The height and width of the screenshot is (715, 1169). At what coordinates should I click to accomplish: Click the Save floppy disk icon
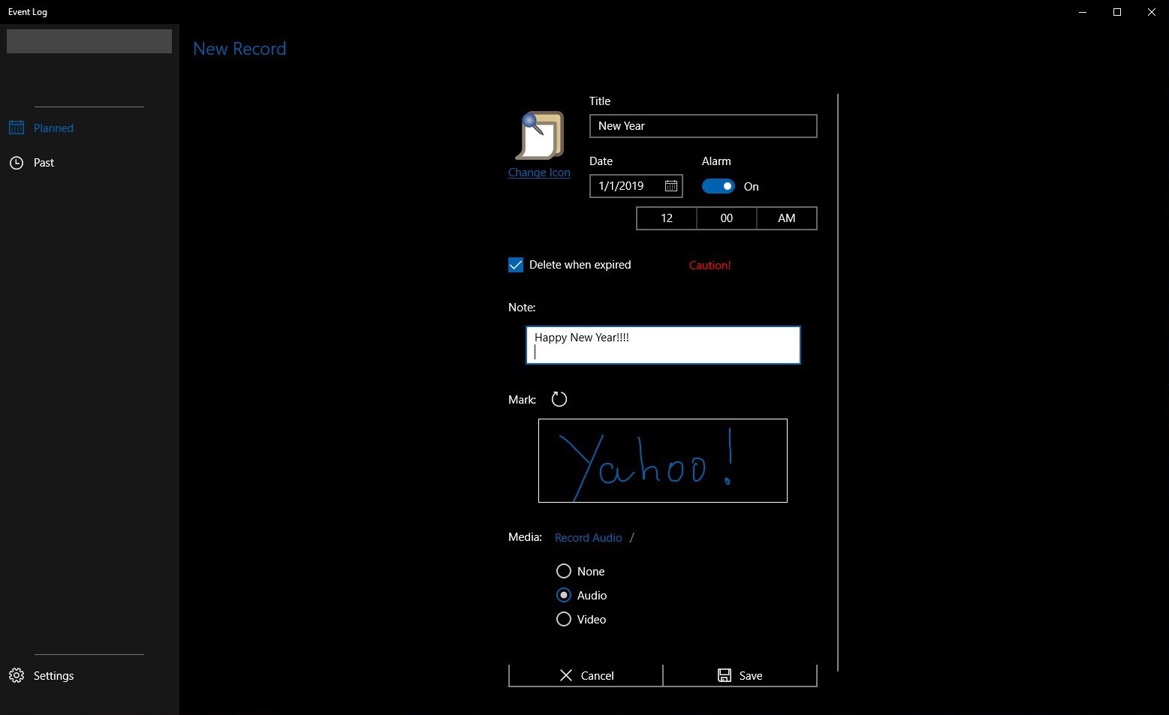(x=725, y=675)
